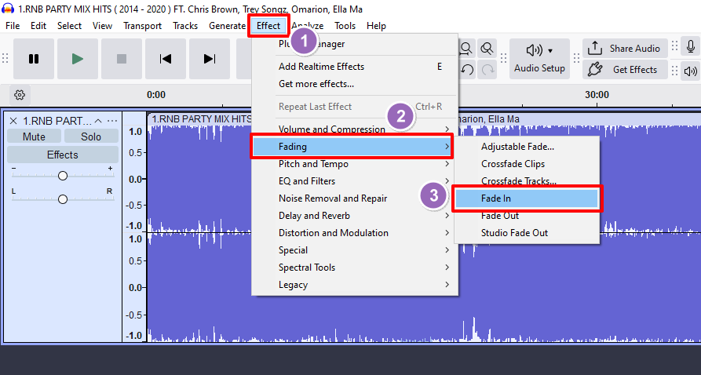This screenshot has height=375, width=701.
Task: Open the Select menu
Action: pos(69,25)
